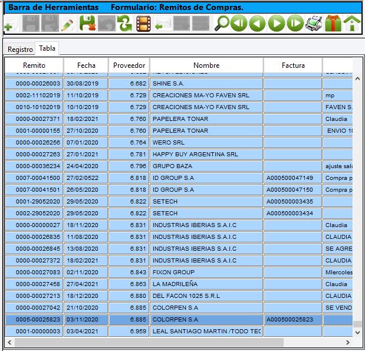Select remito cell 0000-00027371
The width and height of the screenshot is (365, 351).
[x=34, y=119]
